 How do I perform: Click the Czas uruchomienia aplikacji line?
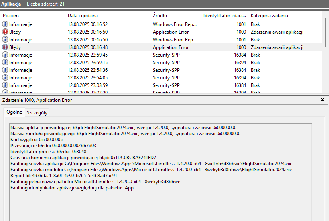pyautogui.click(x=83, y=158)
